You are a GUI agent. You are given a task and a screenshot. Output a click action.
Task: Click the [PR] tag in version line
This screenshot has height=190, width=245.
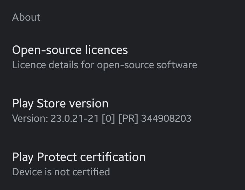(128, 119)
